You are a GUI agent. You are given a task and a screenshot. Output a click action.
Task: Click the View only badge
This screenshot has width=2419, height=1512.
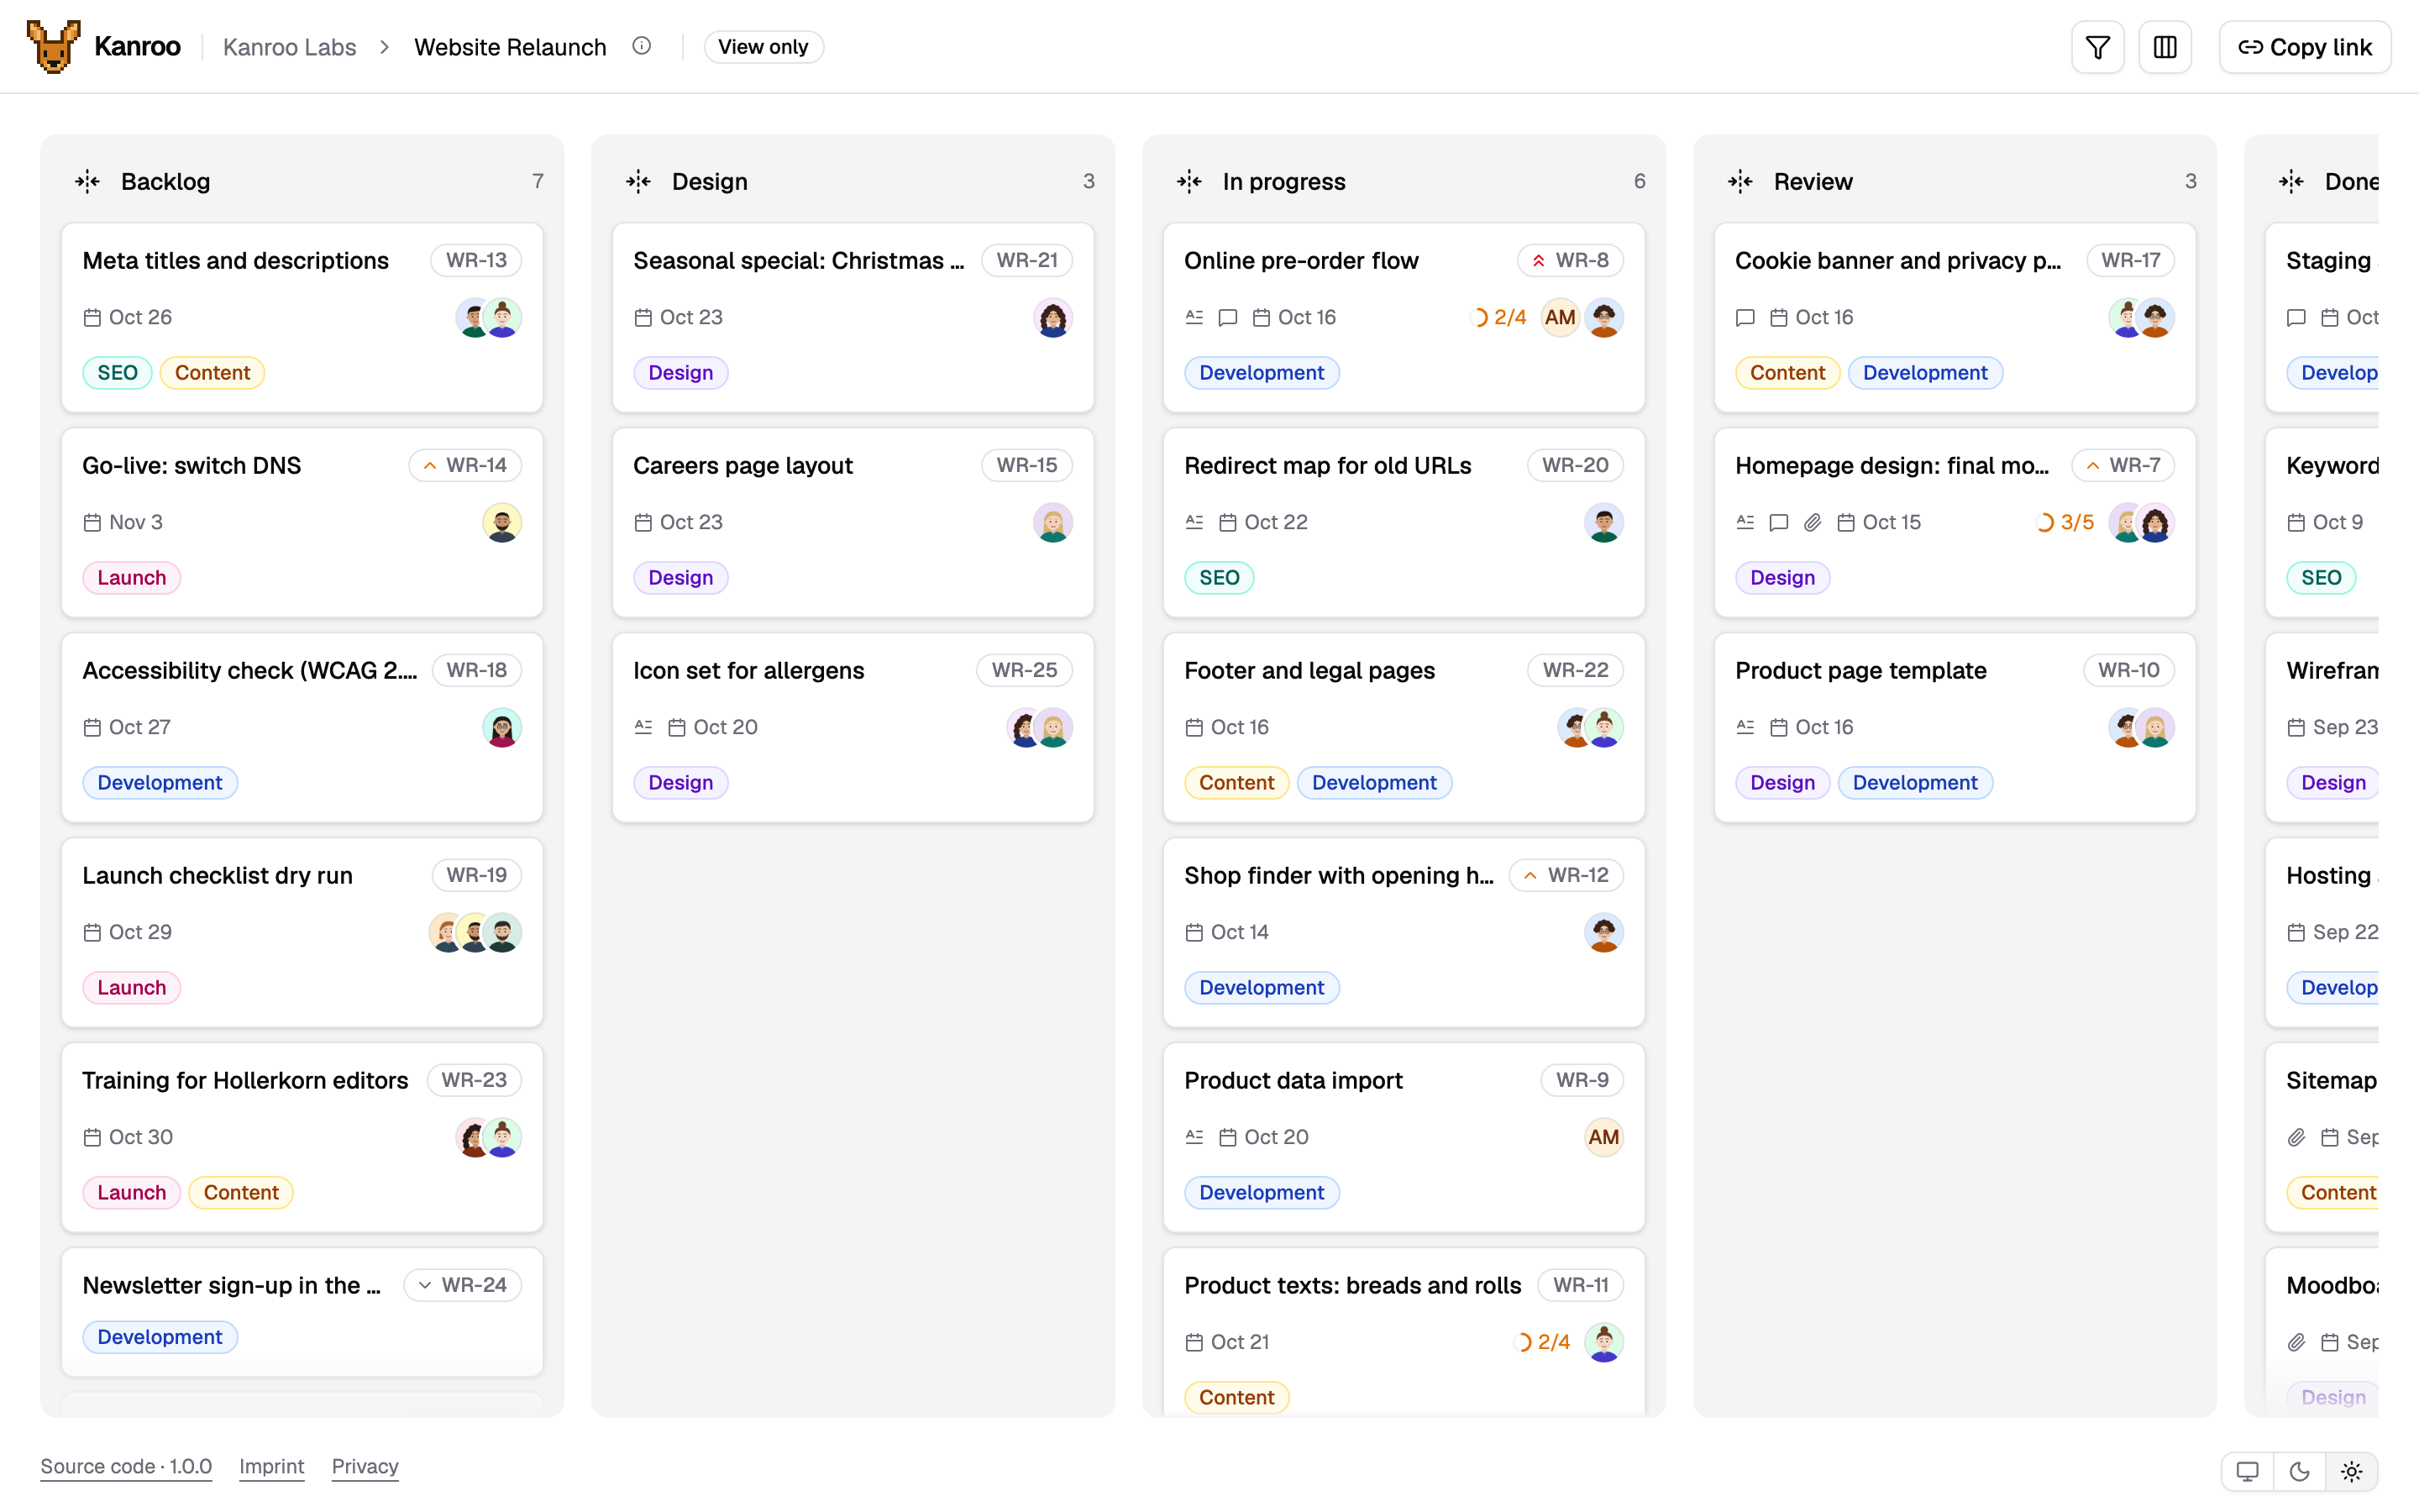pos(763,47)
